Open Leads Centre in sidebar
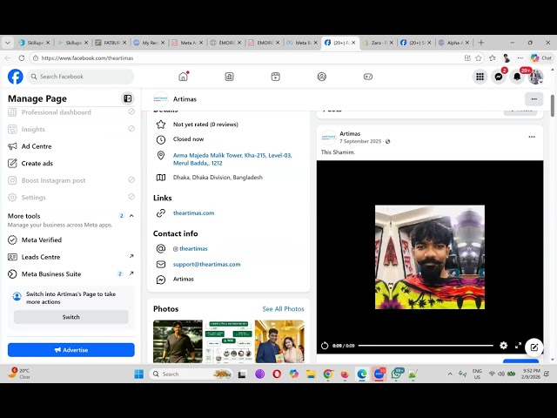This screenshot has width=557, height=418. tap(71, 257)
